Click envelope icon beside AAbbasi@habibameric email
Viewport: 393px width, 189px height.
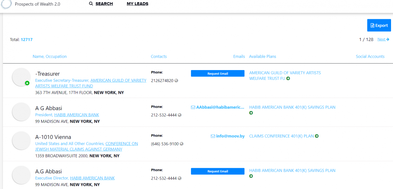coord(193,107)
